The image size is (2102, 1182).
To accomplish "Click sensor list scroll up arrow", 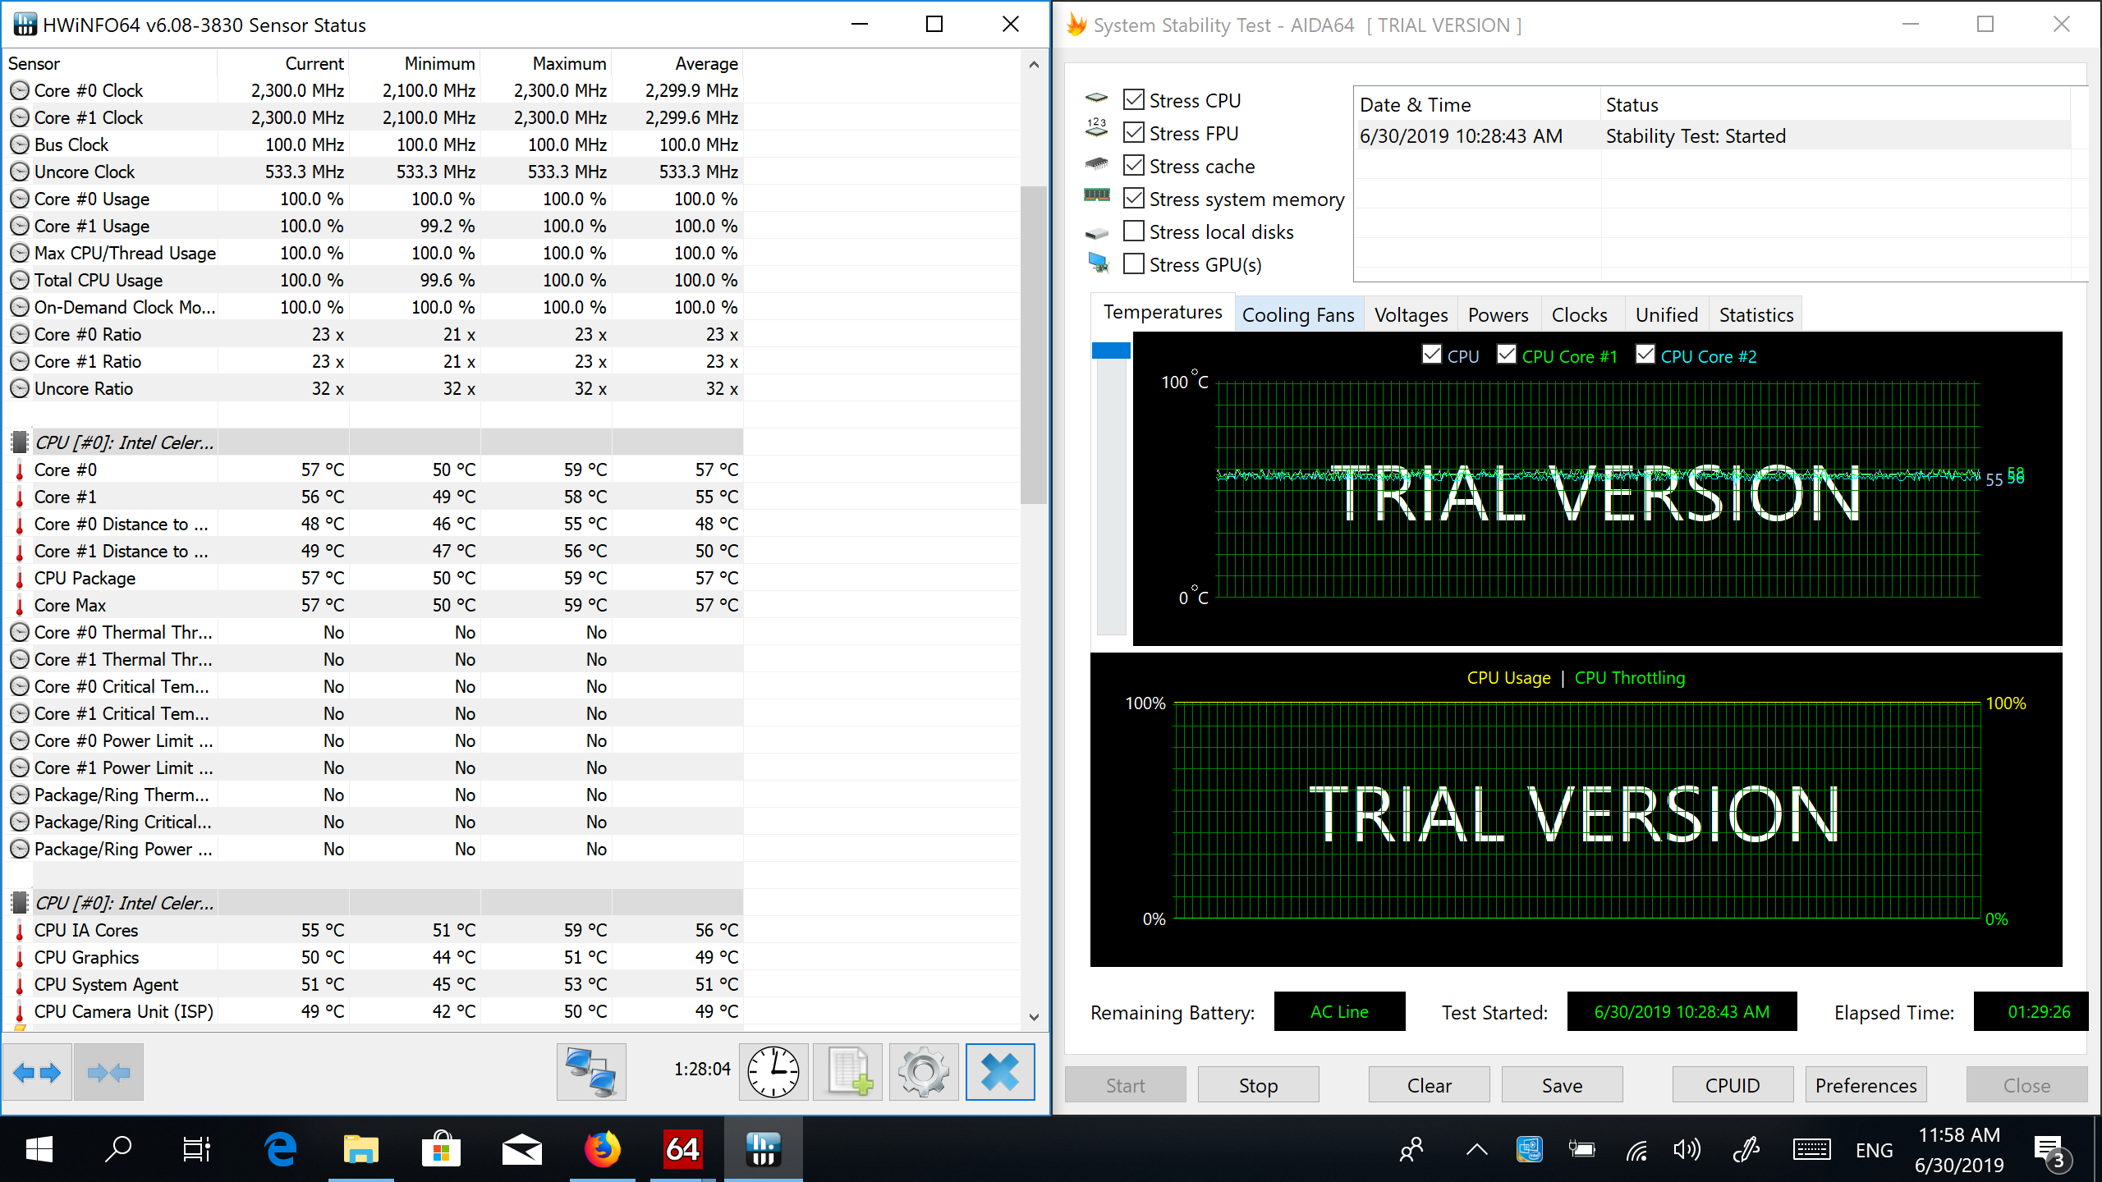I will click(1034, 64).
